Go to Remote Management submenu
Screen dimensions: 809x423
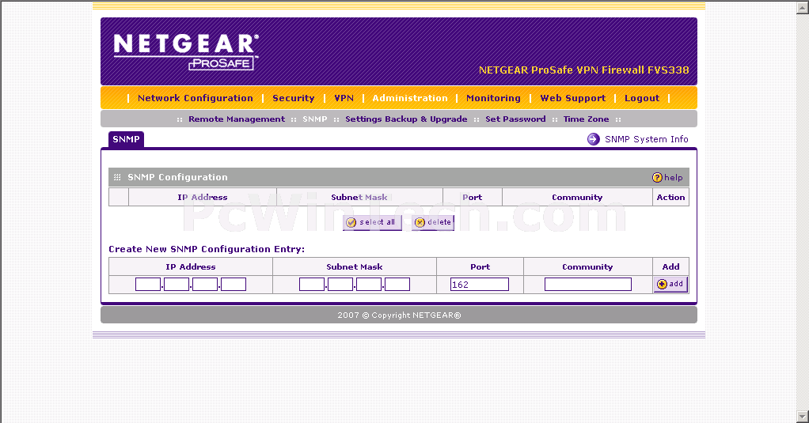click(237, 119)
